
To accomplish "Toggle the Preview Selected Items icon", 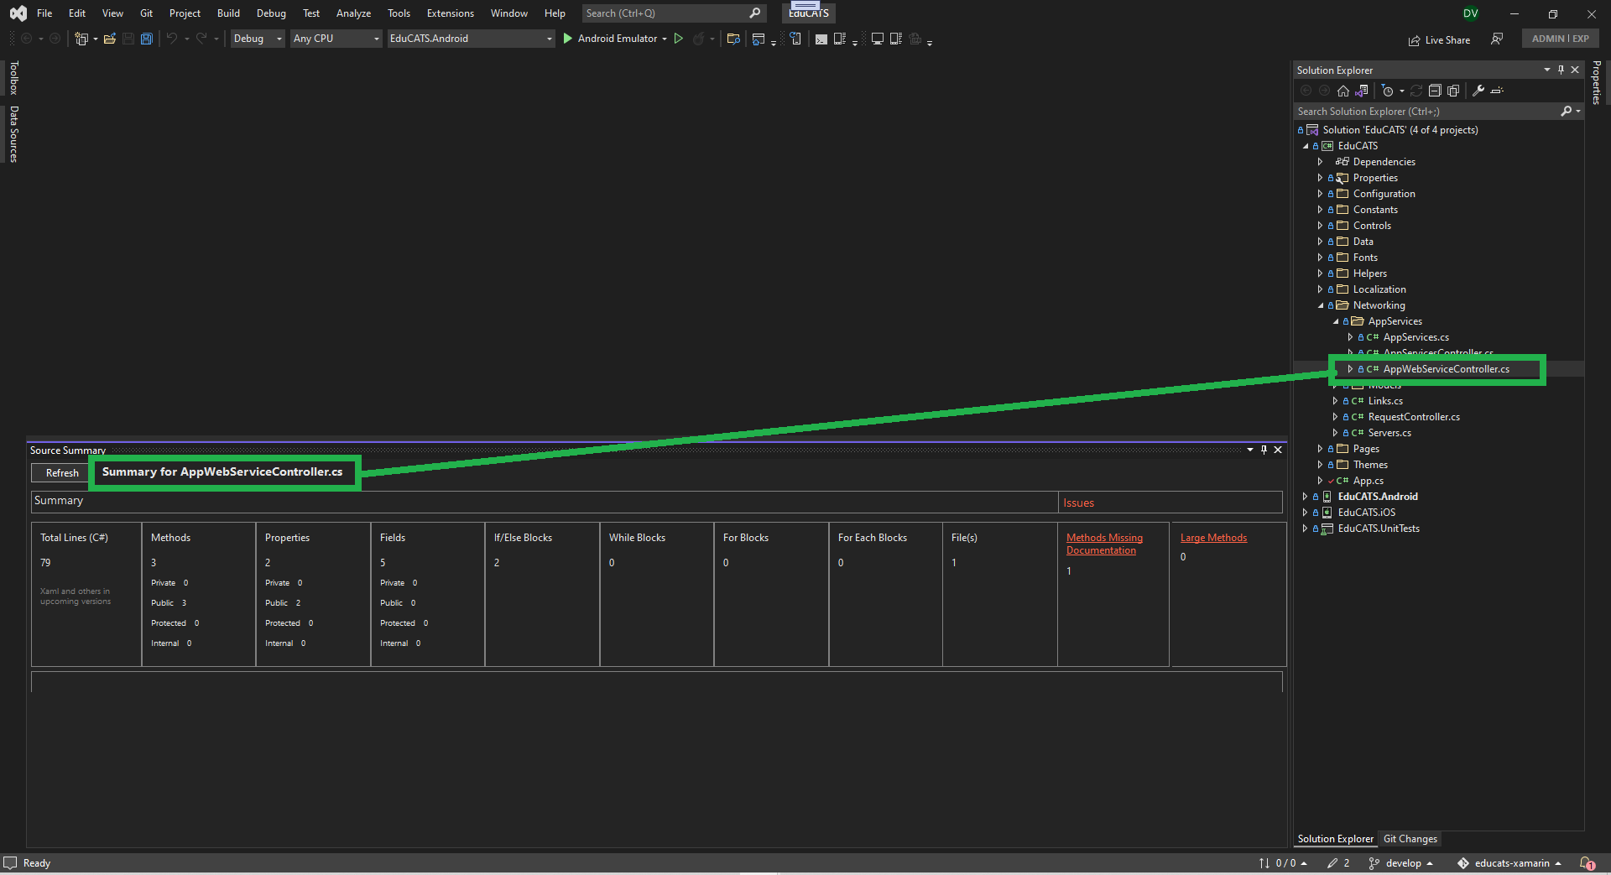I will point(1453,91).
